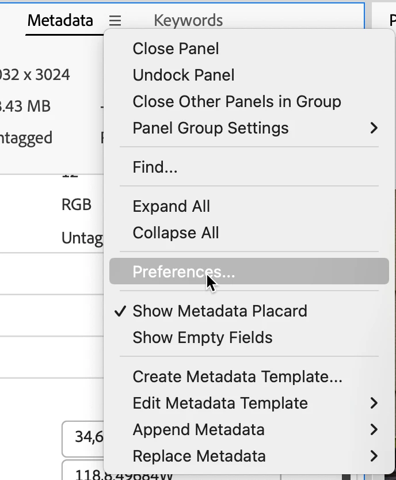Enable Show Empty Fields option

tap(202, 337)
